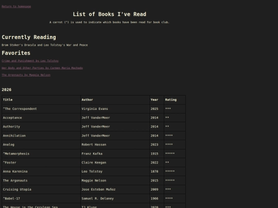
Task: Open 'Her Body and Other Parties' favorites link
Action: tap(42, 68)
